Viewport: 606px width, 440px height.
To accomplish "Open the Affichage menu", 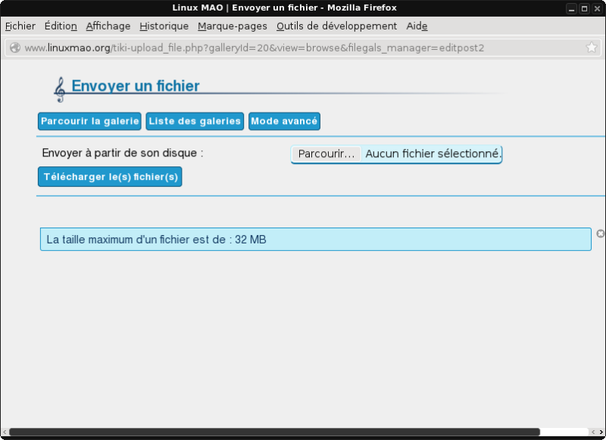I will [108, 26].
